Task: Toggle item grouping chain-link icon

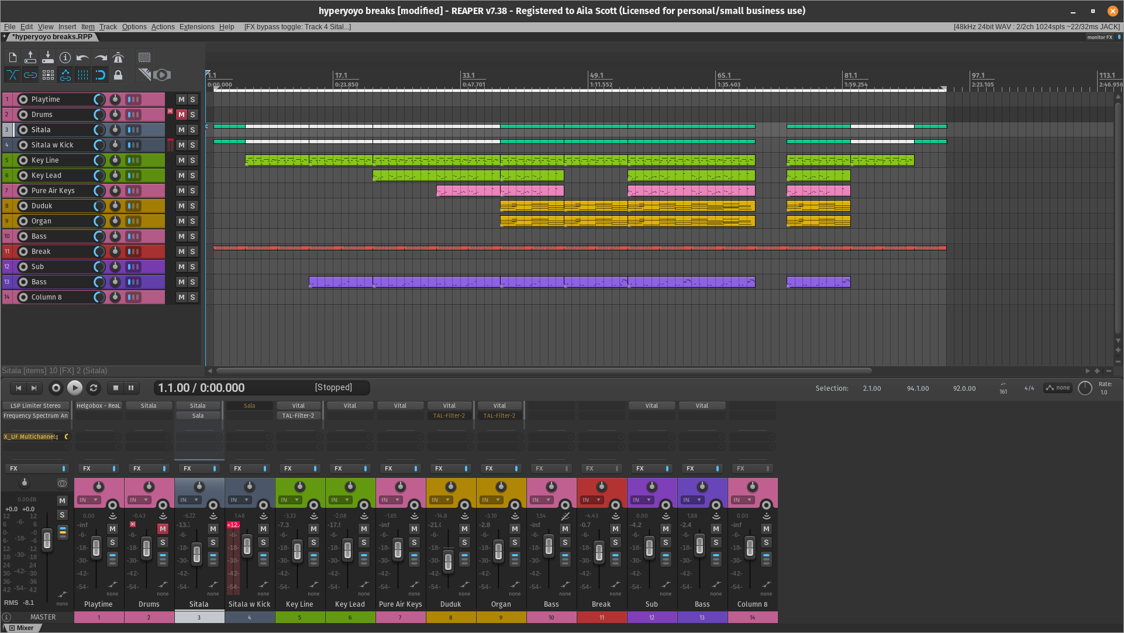Action: coord(30,75)
